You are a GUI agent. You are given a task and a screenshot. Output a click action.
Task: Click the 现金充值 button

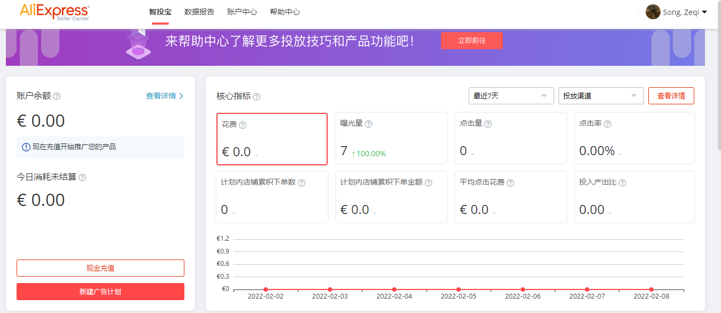[100, 268]
